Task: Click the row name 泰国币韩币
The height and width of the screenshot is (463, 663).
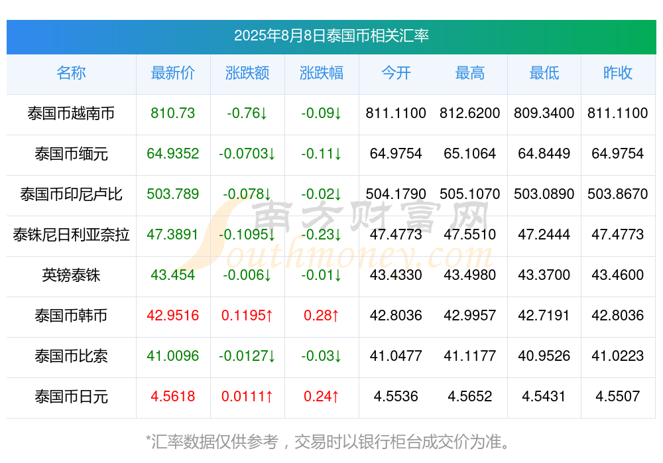Action: point(71,316)
